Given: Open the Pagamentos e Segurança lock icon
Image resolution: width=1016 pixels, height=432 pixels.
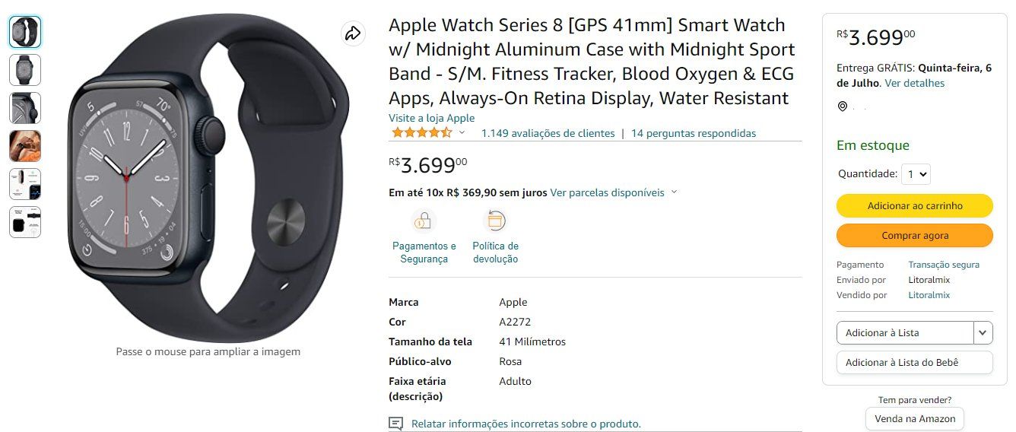Looking at the screenshot, I should click(423, 221).
